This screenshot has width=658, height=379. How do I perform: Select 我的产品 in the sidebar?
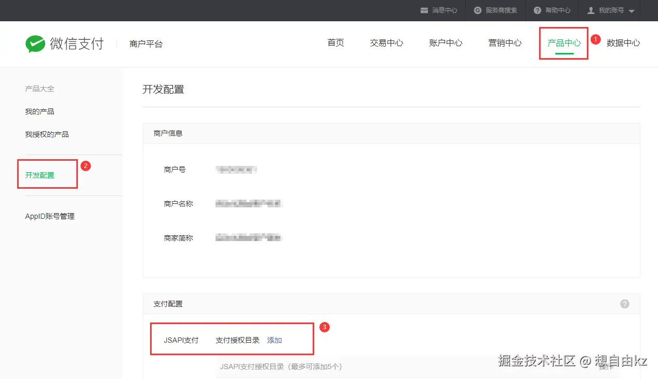tap(39, 111)
